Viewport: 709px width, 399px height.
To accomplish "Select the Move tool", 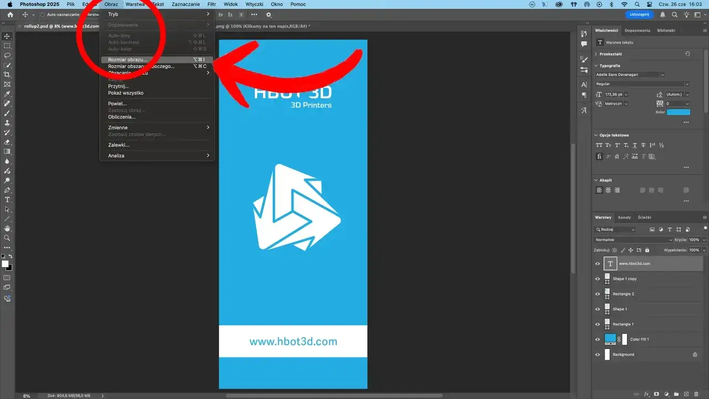I will point(7,37).
